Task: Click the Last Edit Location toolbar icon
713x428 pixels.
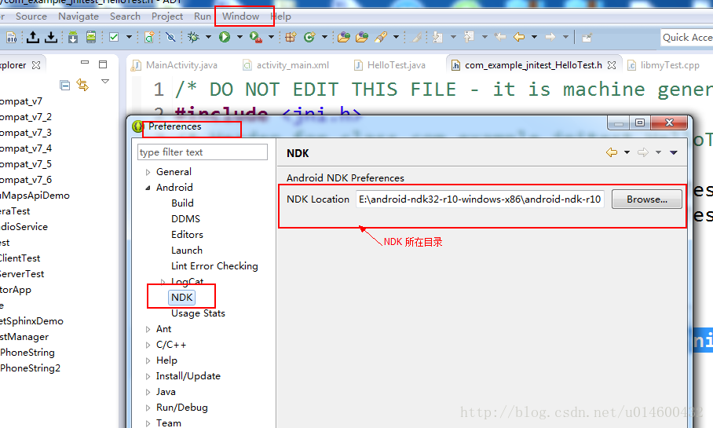Action: pos(500,37)
